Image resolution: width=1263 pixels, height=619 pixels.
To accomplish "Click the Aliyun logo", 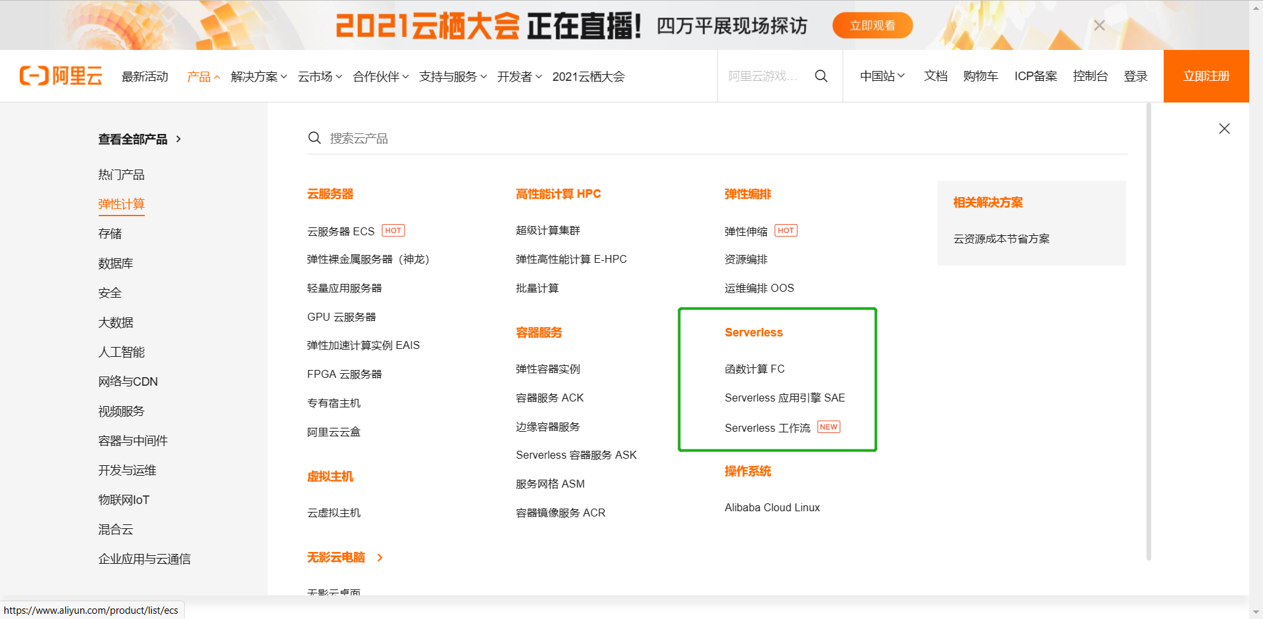I will (61, 76).
